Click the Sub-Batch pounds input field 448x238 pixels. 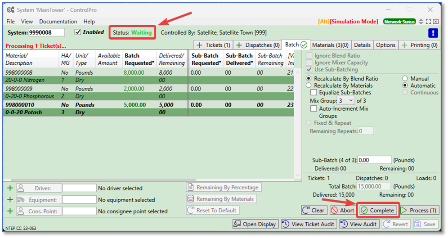pos(375,160)
